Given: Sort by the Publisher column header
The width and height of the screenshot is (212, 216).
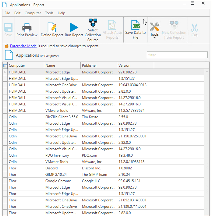Looking at the screenshot, I should point(99,66).
